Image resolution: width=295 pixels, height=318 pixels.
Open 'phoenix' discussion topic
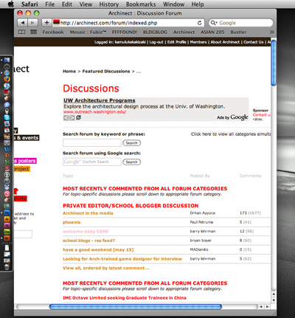tap(72, 222)
